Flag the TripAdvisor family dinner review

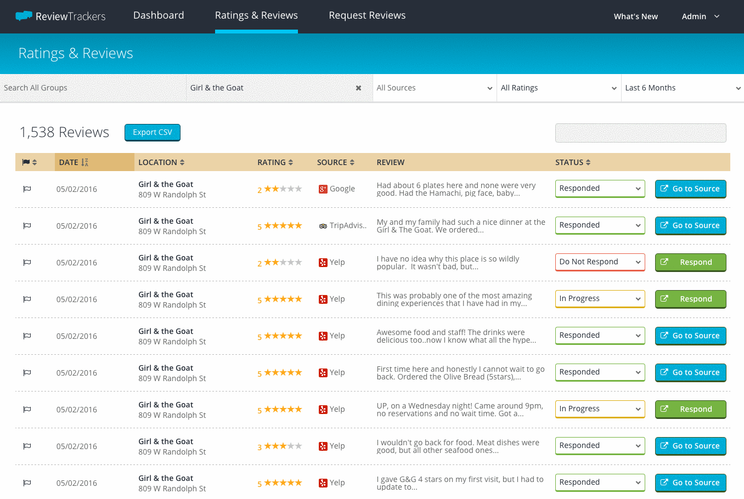[x=27, y=226]
